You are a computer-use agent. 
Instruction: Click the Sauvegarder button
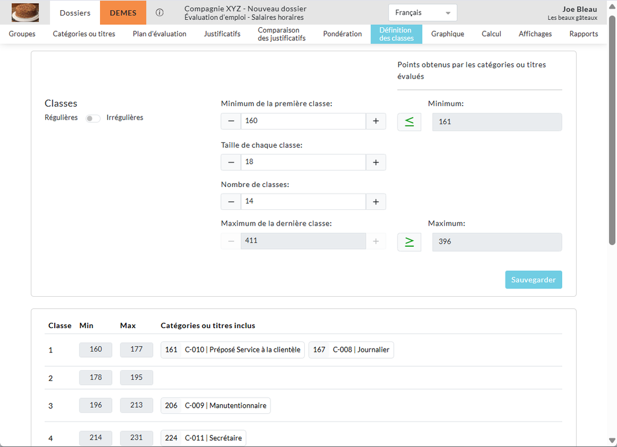tap(534, 280)
